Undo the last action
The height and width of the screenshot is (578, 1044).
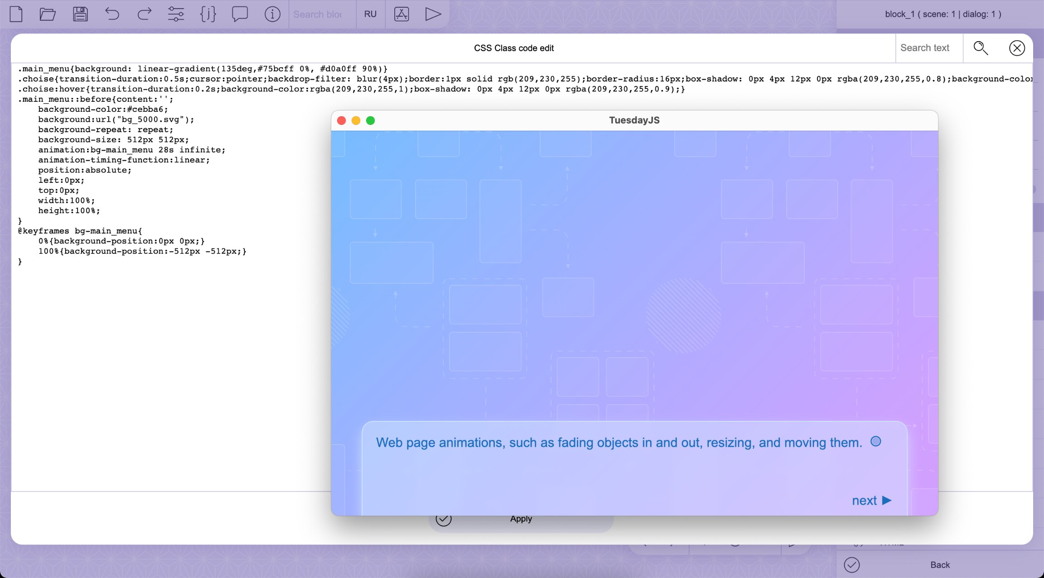(x=112, y=14)
